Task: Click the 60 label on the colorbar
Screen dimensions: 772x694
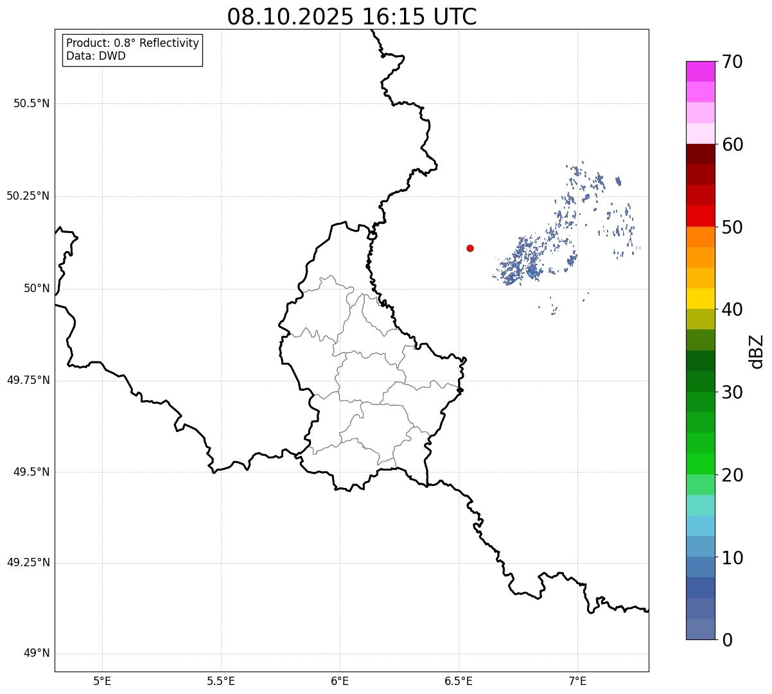Action: [x=733, y=144]
